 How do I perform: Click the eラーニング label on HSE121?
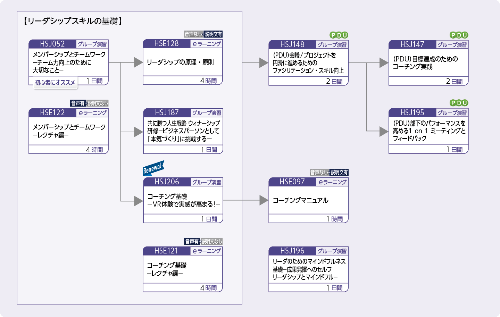tap(207, 251)
